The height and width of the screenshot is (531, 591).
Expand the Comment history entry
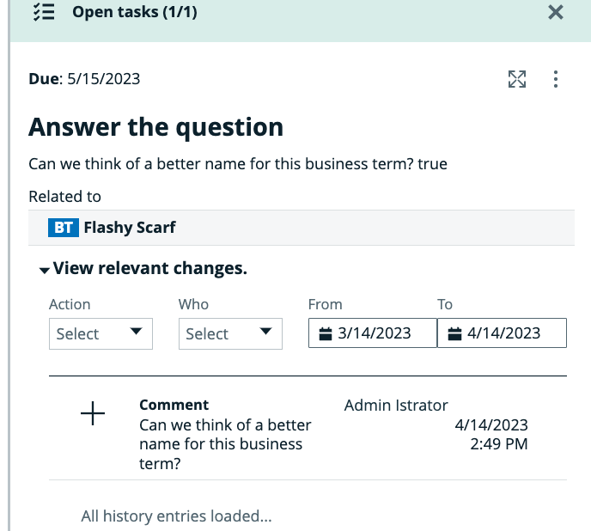(93, 413)
